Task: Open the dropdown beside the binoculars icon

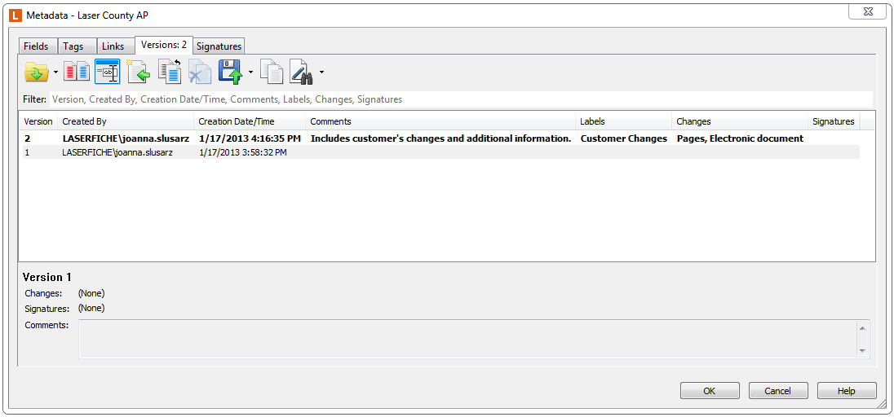Action: tap(322, 72)
